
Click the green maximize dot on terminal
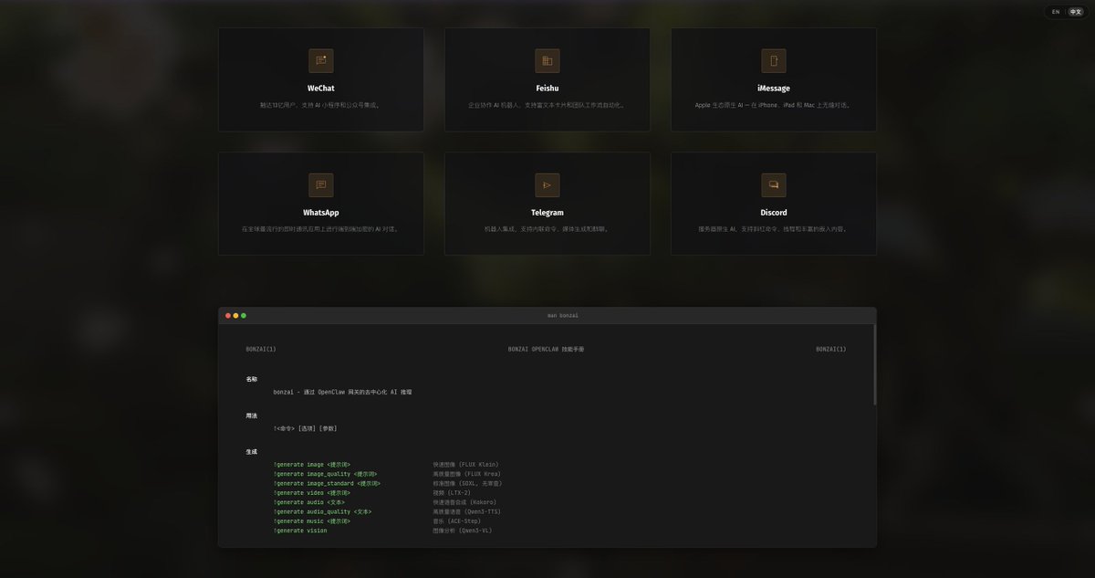[x=244, y=315]
